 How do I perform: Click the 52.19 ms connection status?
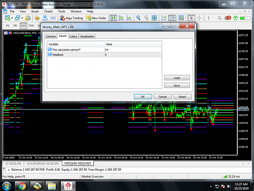pyautogui.click(x=232, y=176)
